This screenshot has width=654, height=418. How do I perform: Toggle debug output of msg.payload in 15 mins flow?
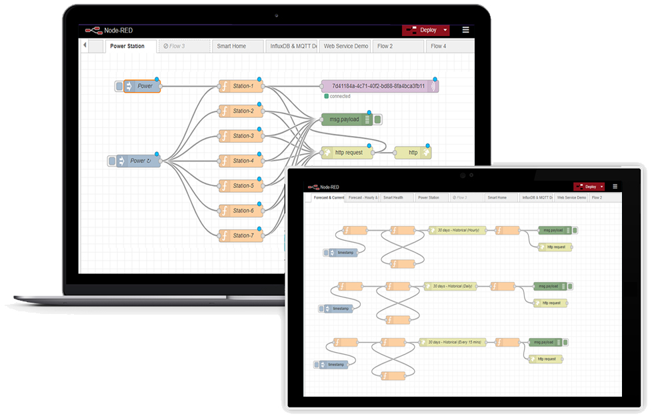(566, 342)
